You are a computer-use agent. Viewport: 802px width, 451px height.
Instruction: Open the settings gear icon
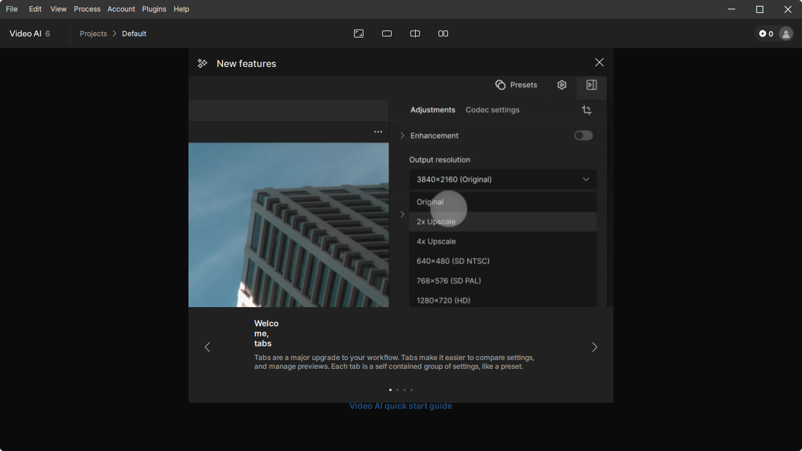561,85
